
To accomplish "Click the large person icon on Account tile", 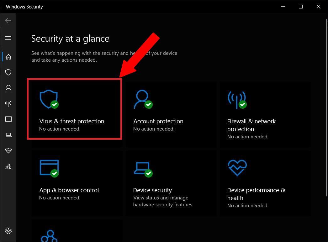I will (x=143, y=99).
